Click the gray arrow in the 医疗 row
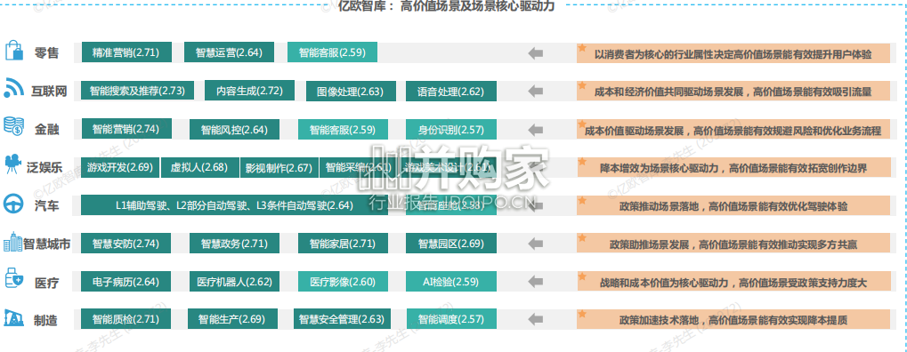Viewport: 907px width, 352px height. click(536, 282)
